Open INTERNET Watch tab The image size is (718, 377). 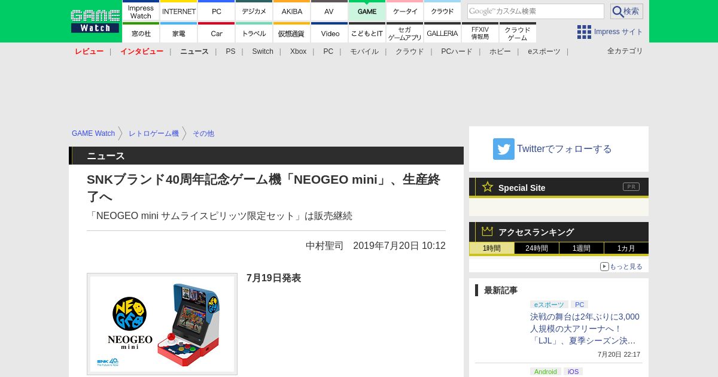(x=179, y=11)
